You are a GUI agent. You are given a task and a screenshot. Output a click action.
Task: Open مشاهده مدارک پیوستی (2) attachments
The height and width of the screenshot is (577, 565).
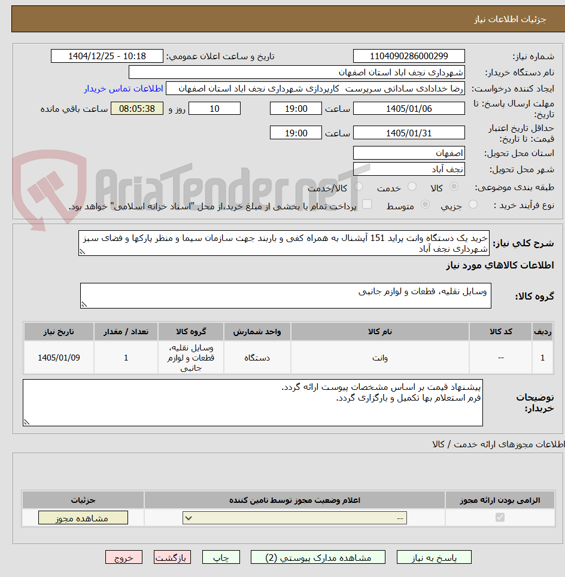pyautogui.click(x=318, y=557)
